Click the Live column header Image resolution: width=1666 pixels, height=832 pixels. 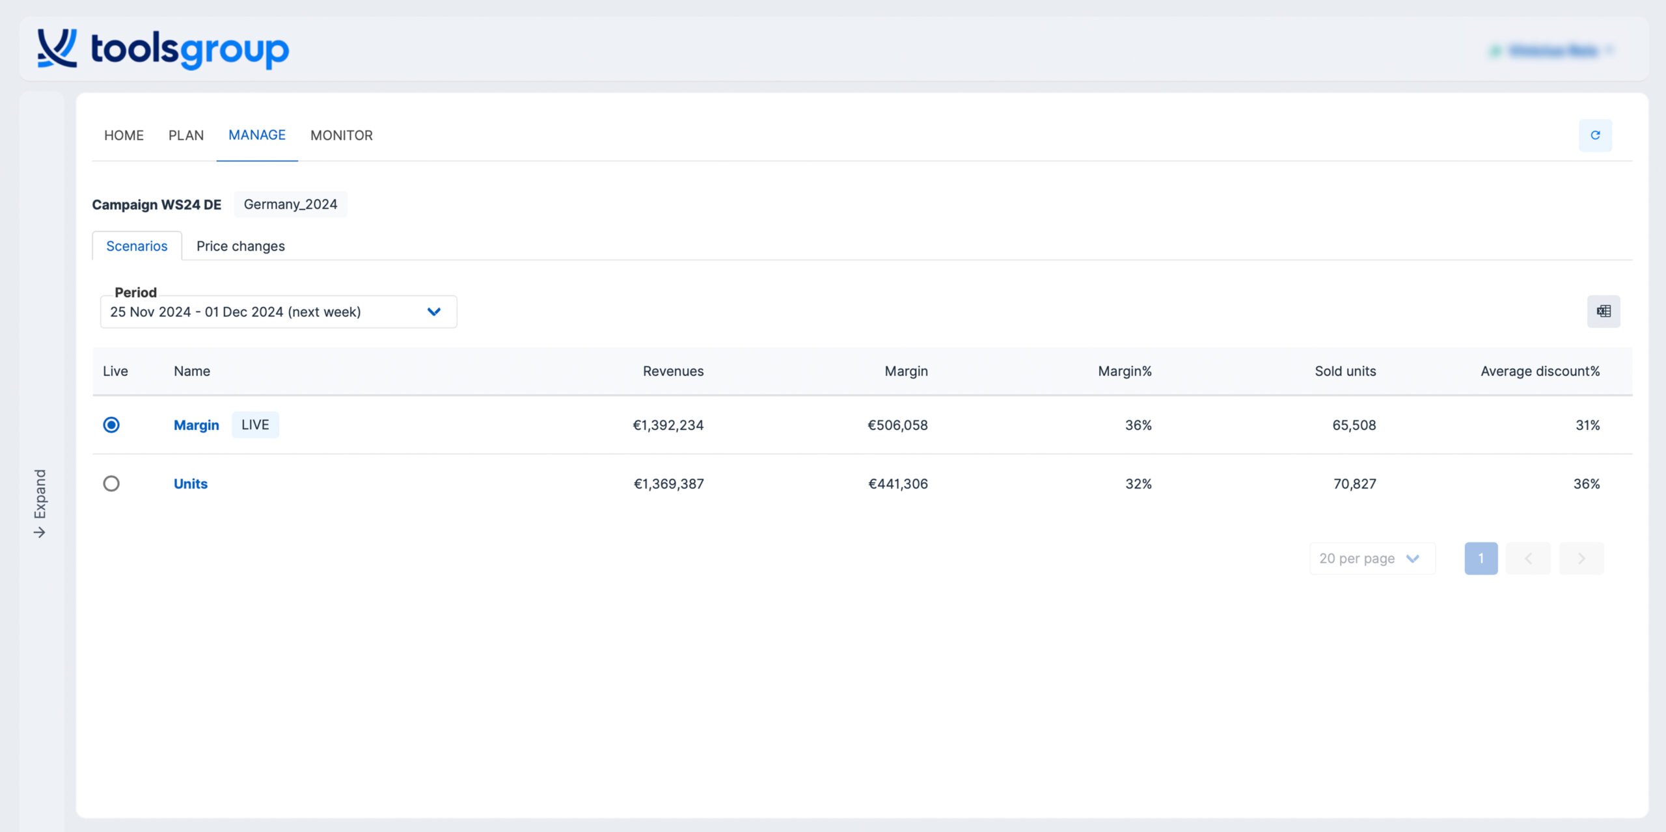(x=115, y=371)
